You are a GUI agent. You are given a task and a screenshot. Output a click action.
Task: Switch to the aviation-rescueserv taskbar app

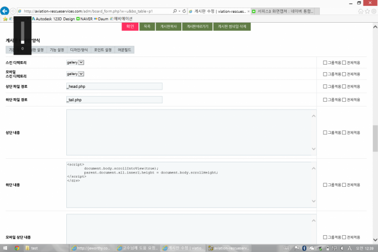(229, 248)
